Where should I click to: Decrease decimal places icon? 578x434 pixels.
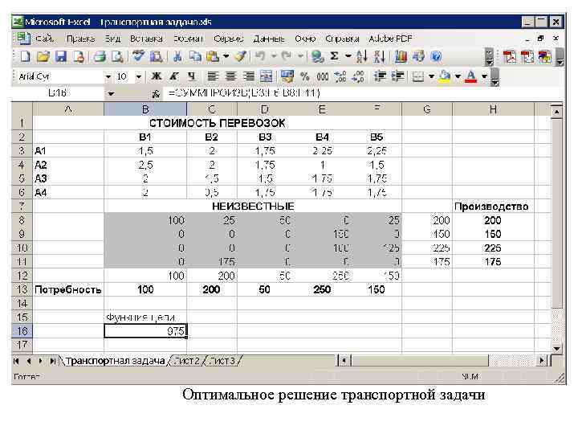(x=358, y=76)
